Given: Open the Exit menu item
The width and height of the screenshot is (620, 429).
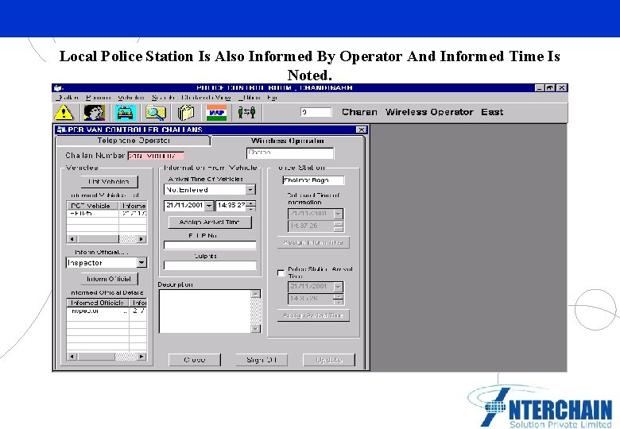Looking at the screenshot, I should click(x=272, y=98).
